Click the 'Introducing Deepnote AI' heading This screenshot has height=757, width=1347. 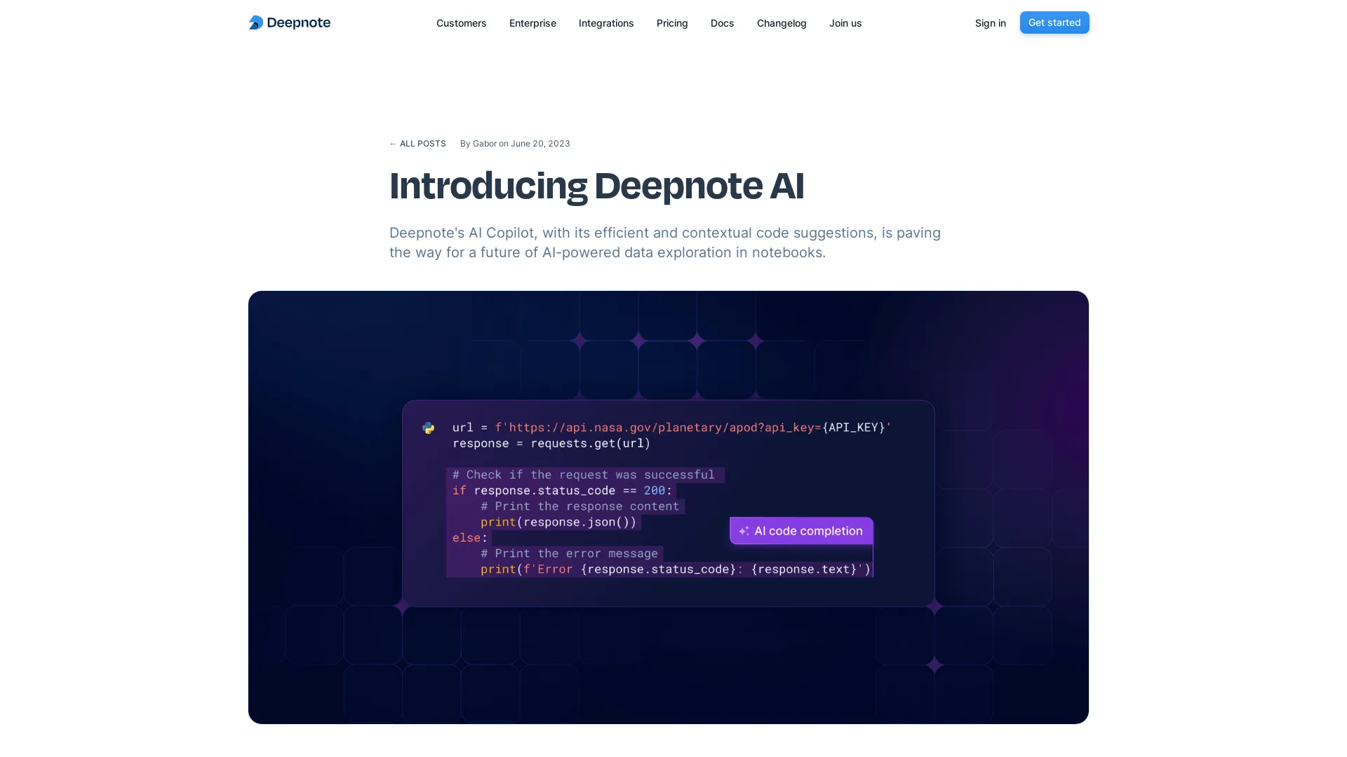tap(596, 186)
